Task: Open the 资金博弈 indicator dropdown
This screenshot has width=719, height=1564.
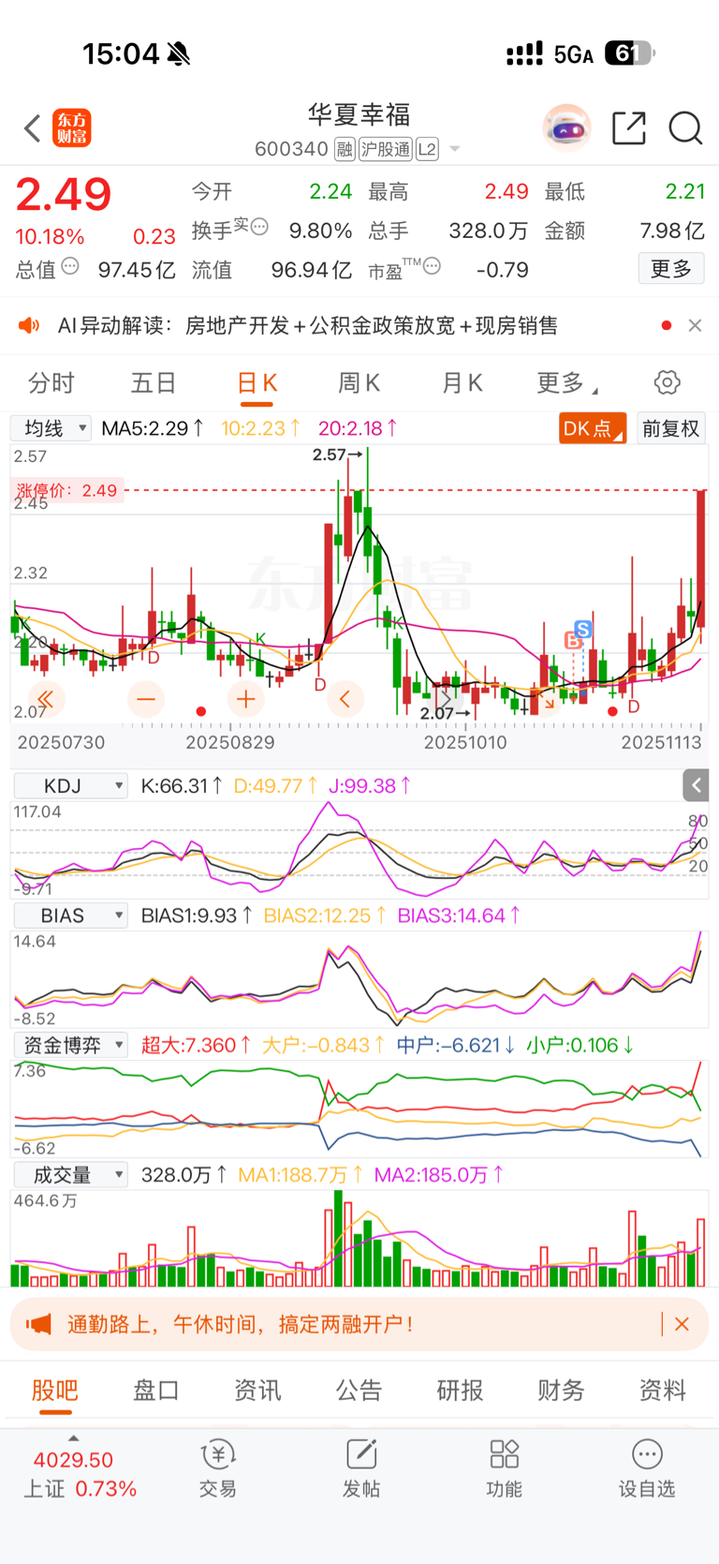Action: 70,1045
